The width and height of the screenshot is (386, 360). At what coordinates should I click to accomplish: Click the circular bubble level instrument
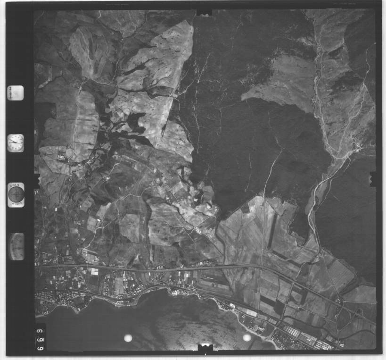[x=16, y=195]
